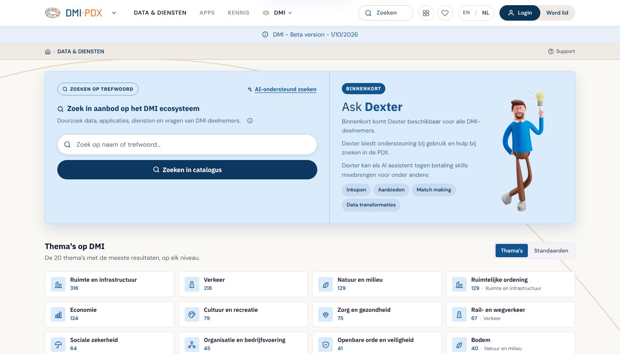
Task: Click the Sociale zekerheid umbrella icon
Action: tap(58, 345)
